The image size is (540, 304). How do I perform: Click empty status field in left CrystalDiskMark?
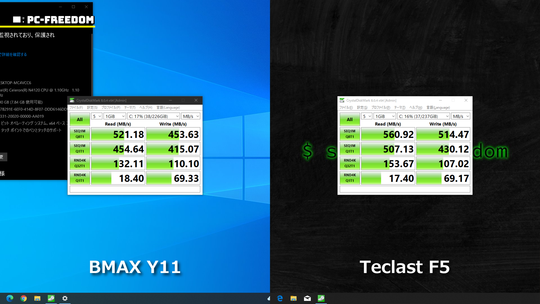(135, 189)
